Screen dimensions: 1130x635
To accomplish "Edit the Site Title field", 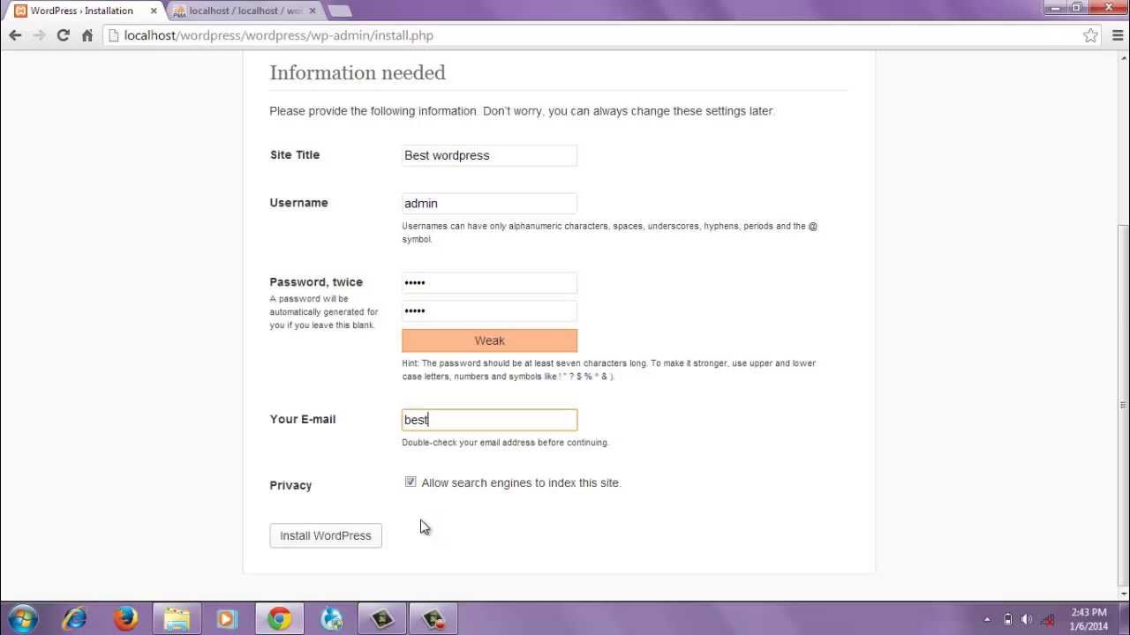I will [489, 155].
